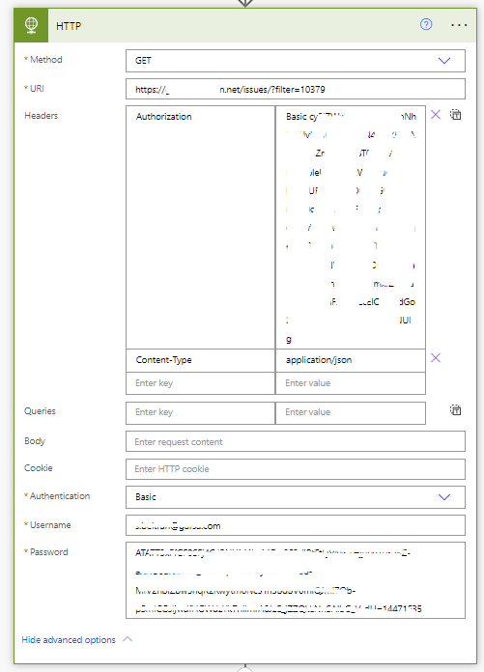Edit the Basic authorization header value

click(x=351, y=227)
